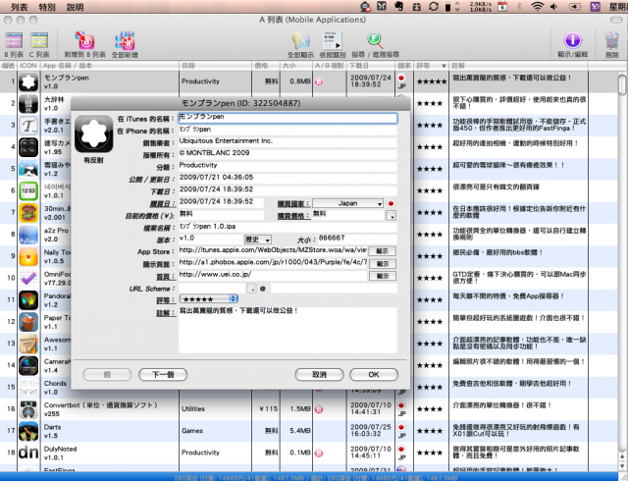Open 特別 menu

coord(47,7)
